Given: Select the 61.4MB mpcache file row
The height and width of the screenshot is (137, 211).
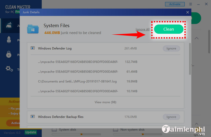Looking at the screenshot, I should (x=88, y=72).
